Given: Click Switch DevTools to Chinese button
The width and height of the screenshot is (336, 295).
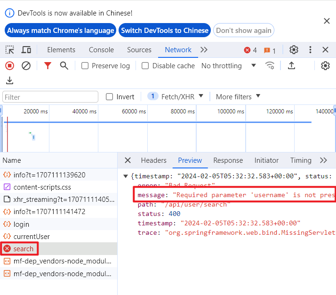Looking at the screenshot, I should point(164,31).
